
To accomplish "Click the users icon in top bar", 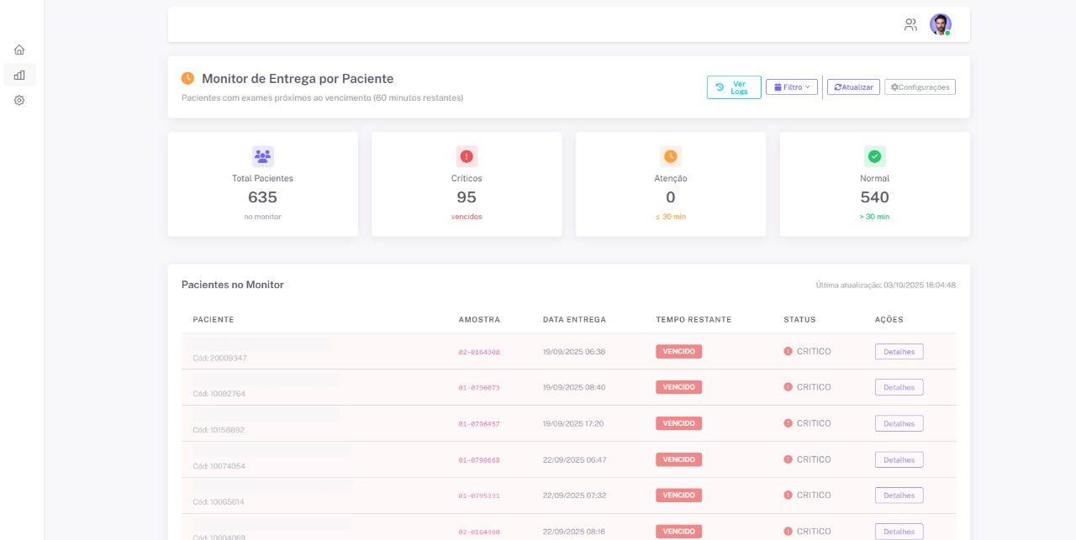I will (910, 25).
